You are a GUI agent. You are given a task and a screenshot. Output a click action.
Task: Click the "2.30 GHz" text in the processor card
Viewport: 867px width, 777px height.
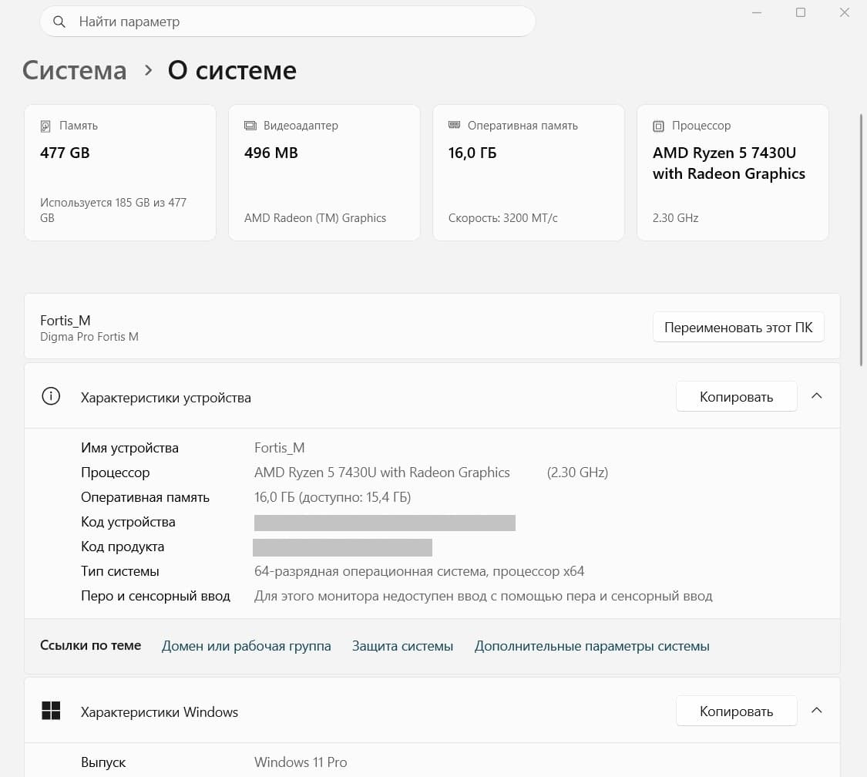click(x=675, y=218)
